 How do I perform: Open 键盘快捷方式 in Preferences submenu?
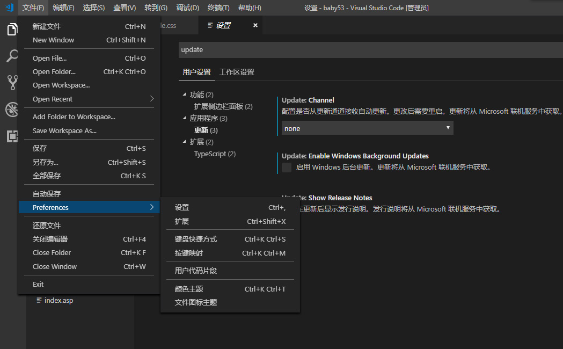230,239
